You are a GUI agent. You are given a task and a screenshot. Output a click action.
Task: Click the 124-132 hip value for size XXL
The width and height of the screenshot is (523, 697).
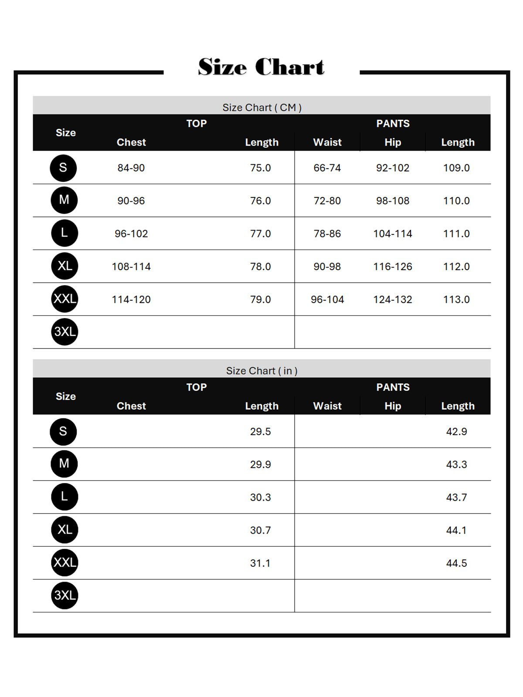[x=393, y=300]
